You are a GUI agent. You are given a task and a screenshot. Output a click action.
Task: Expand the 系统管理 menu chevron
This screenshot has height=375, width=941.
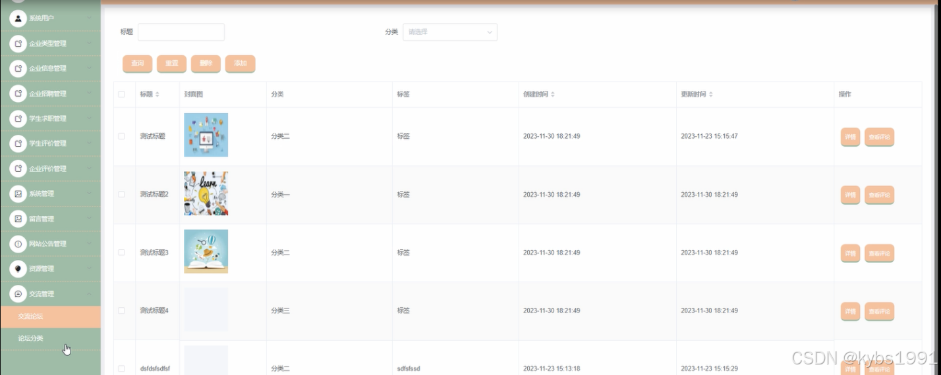point(89,193)
